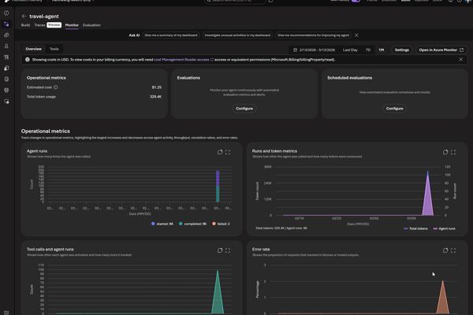Screen dimensions: 473x315
Task: Open the sidebar icon with a lock
Action: (6, 69)
